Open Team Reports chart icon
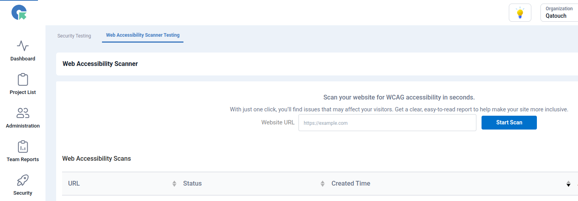578x201 pixels. click(23, 147)
